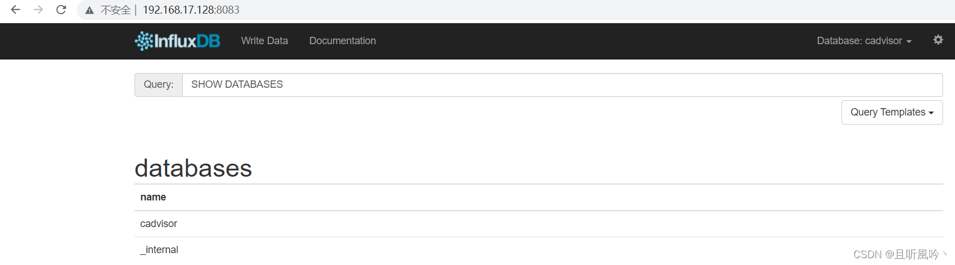Open the Query Templates dropdown
The width and height of the screenshot is (955, 265).
coord(892,112)
